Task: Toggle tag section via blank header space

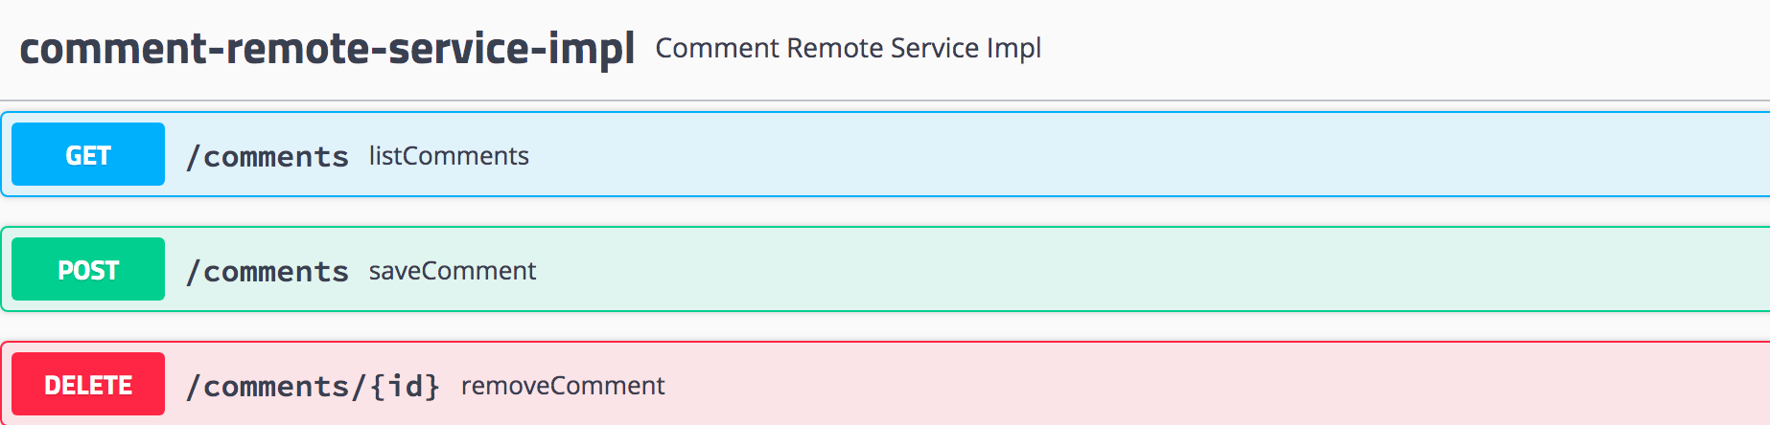Action: pyautogui.click(x=1400, y=48)
